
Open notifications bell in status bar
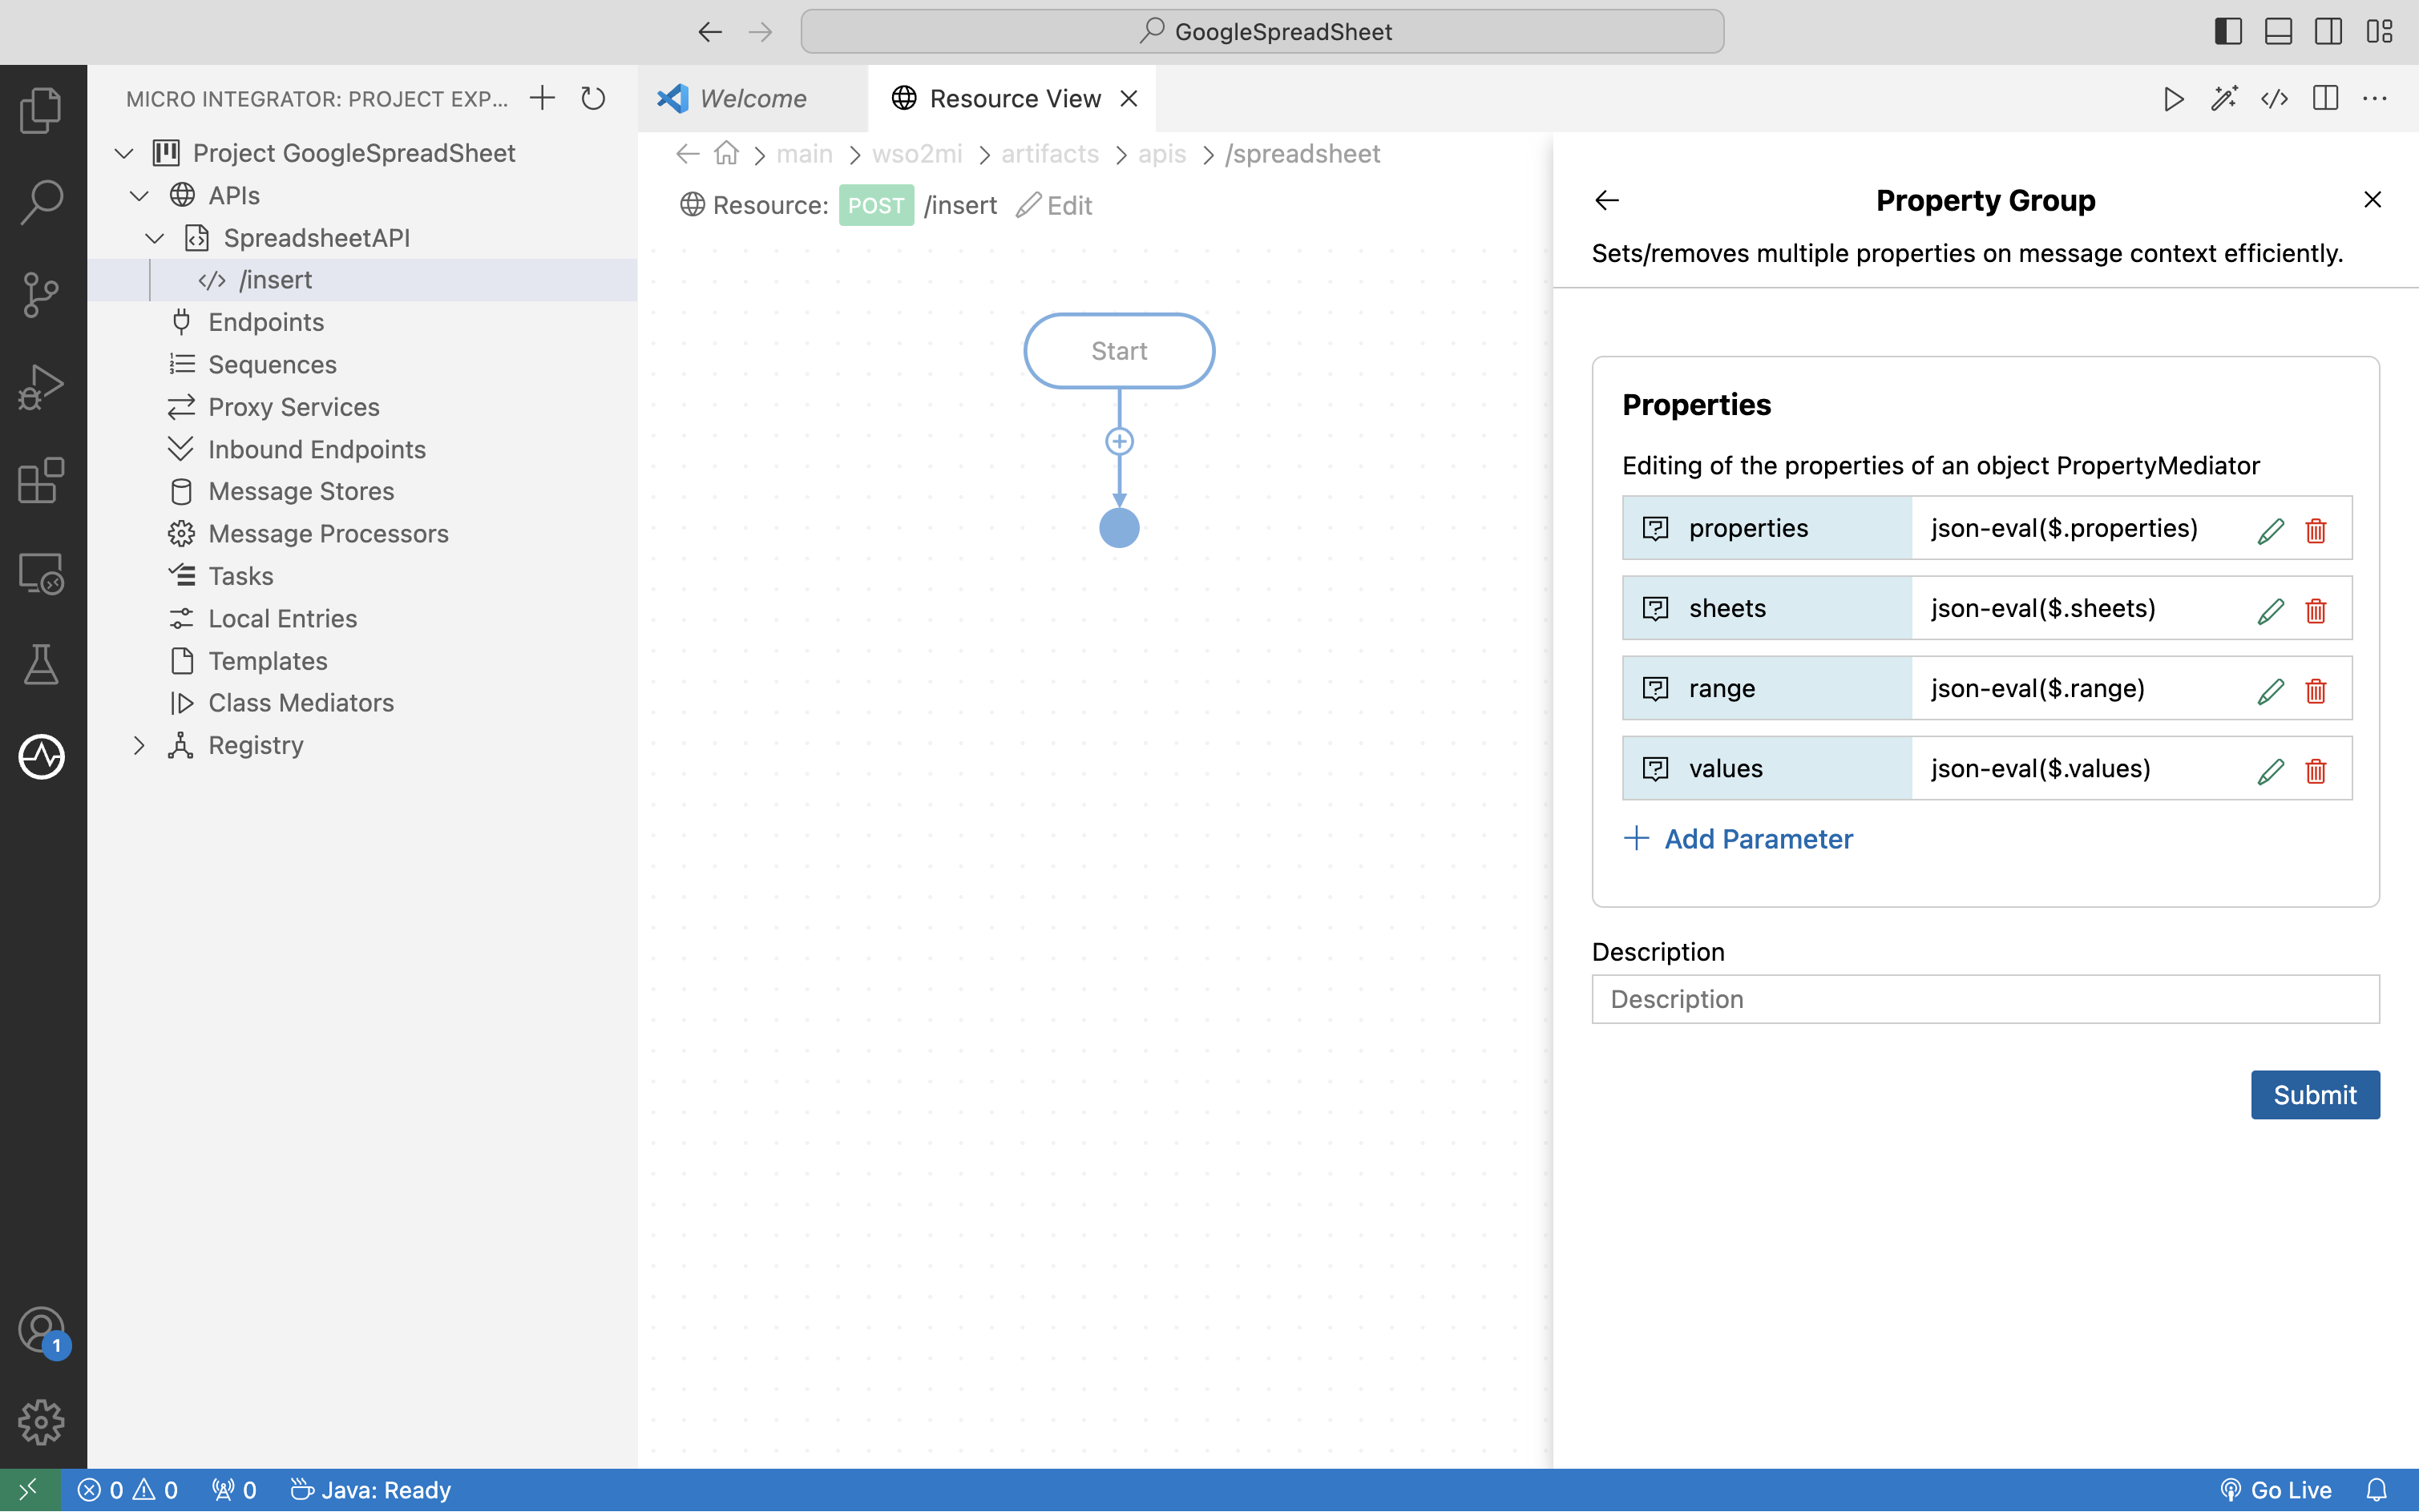pos(2376,1490)
